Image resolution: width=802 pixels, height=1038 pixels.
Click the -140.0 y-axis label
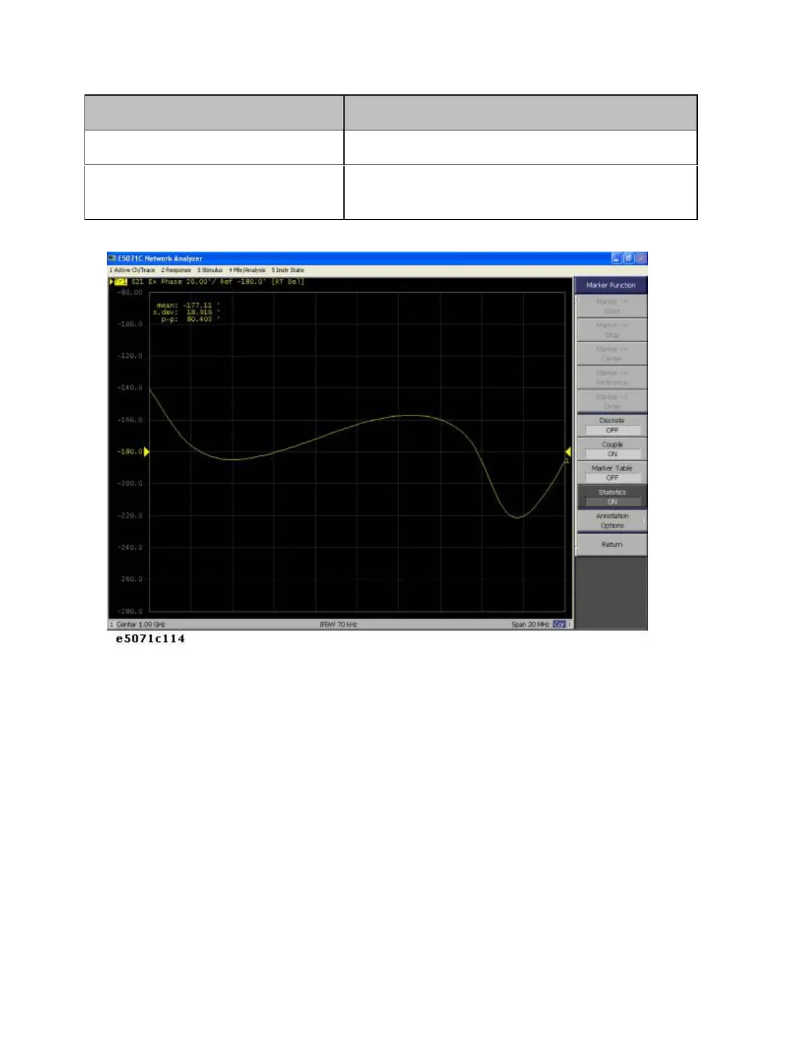tap(130, 388)
